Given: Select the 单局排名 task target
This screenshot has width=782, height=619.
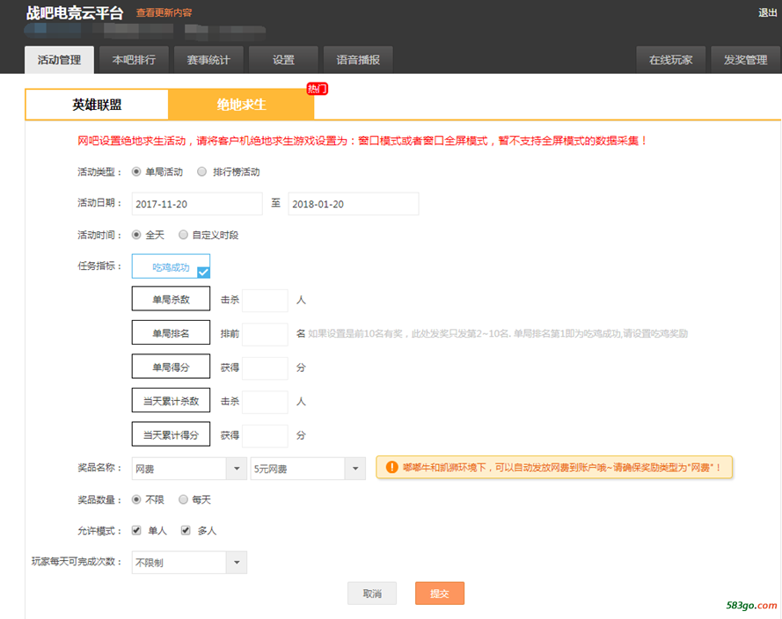Looking at the screenshot, I should (171, 333).
